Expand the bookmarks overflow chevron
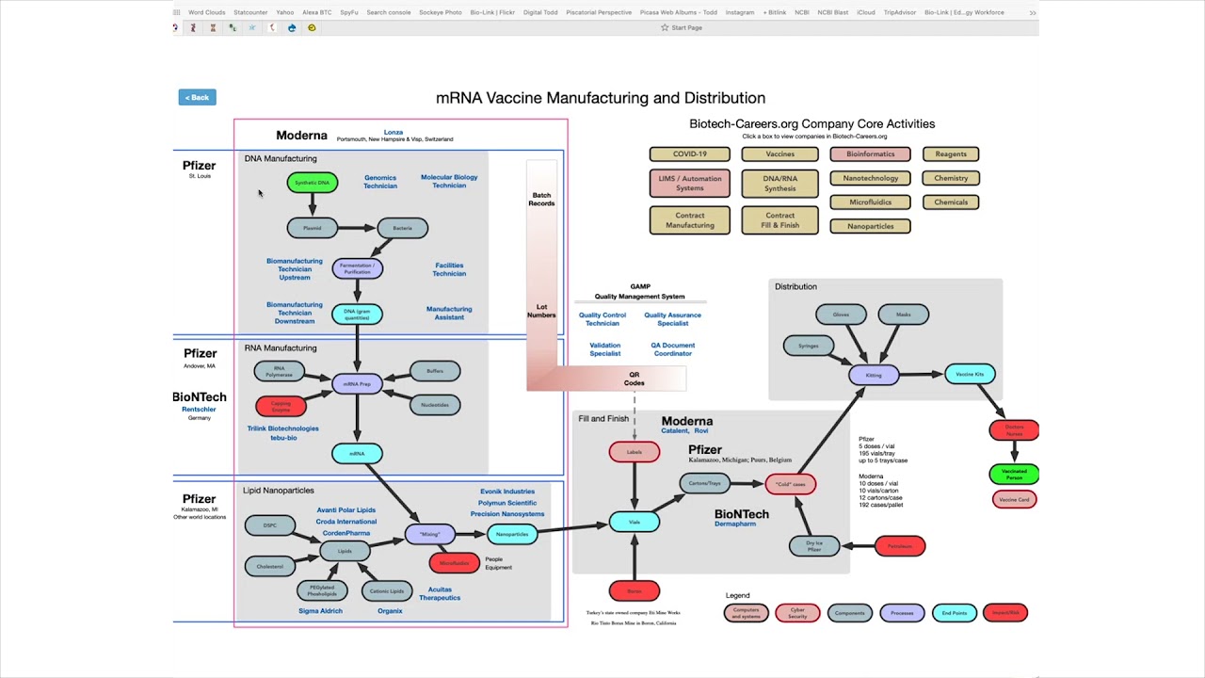The width and height of the screenshot is (1205, 678). (x=1033, y=12)
